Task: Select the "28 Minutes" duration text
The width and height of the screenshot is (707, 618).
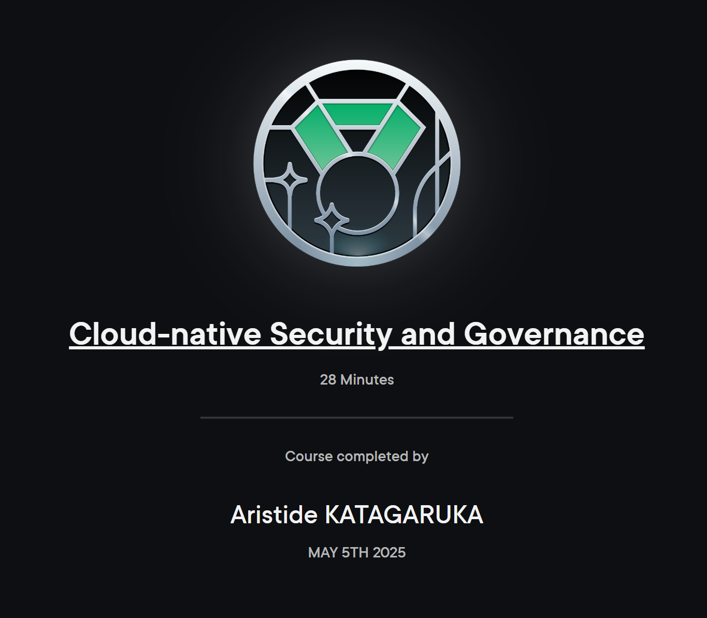Action: point(357,380)
